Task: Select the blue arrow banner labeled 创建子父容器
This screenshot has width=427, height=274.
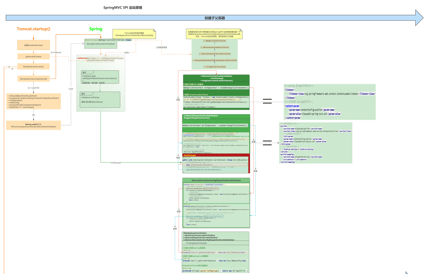Action: pyautogui.click(x=215, y=18)
